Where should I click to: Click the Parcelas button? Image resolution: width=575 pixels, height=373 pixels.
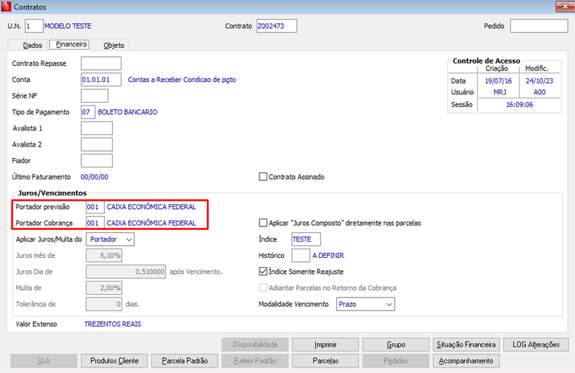[x=326, y=361]
